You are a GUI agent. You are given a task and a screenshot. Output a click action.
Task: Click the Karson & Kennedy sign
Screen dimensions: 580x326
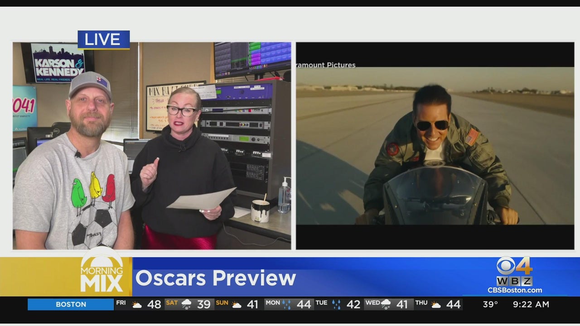pos(58,63)
